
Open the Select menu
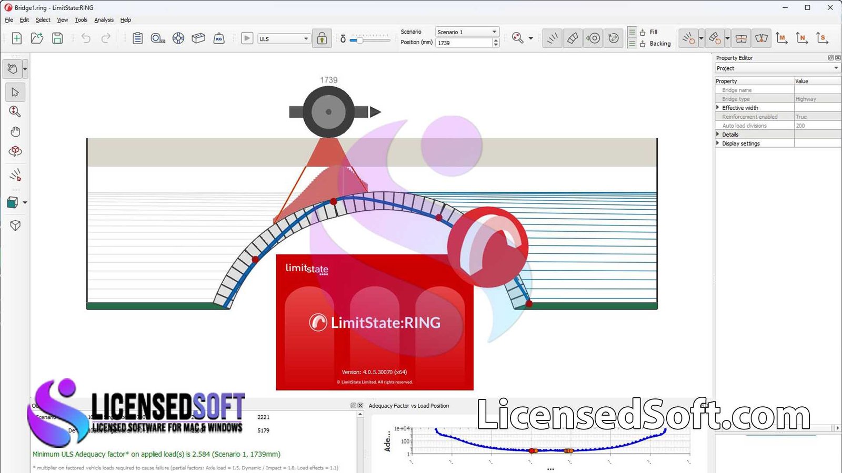pyautogui.click(x=43, y=20)
